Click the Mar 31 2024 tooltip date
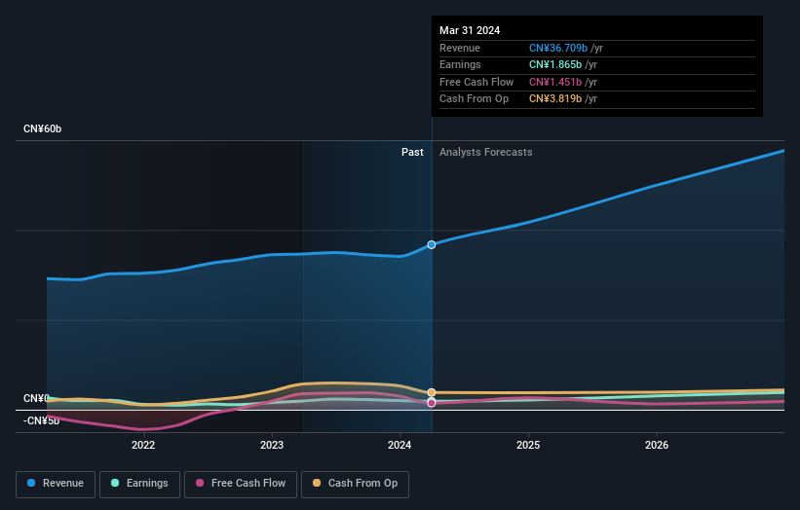The width and height of the screenshot is (800, 510). [x=470, y=30]
